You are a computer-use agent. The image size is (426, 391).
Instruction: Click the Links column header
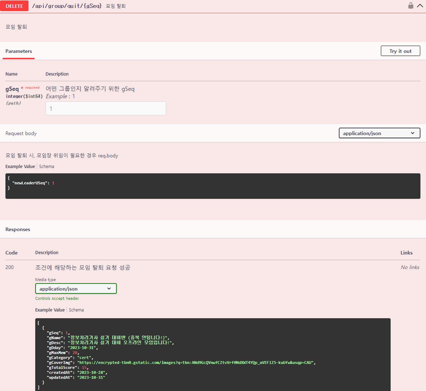point(406,253)
